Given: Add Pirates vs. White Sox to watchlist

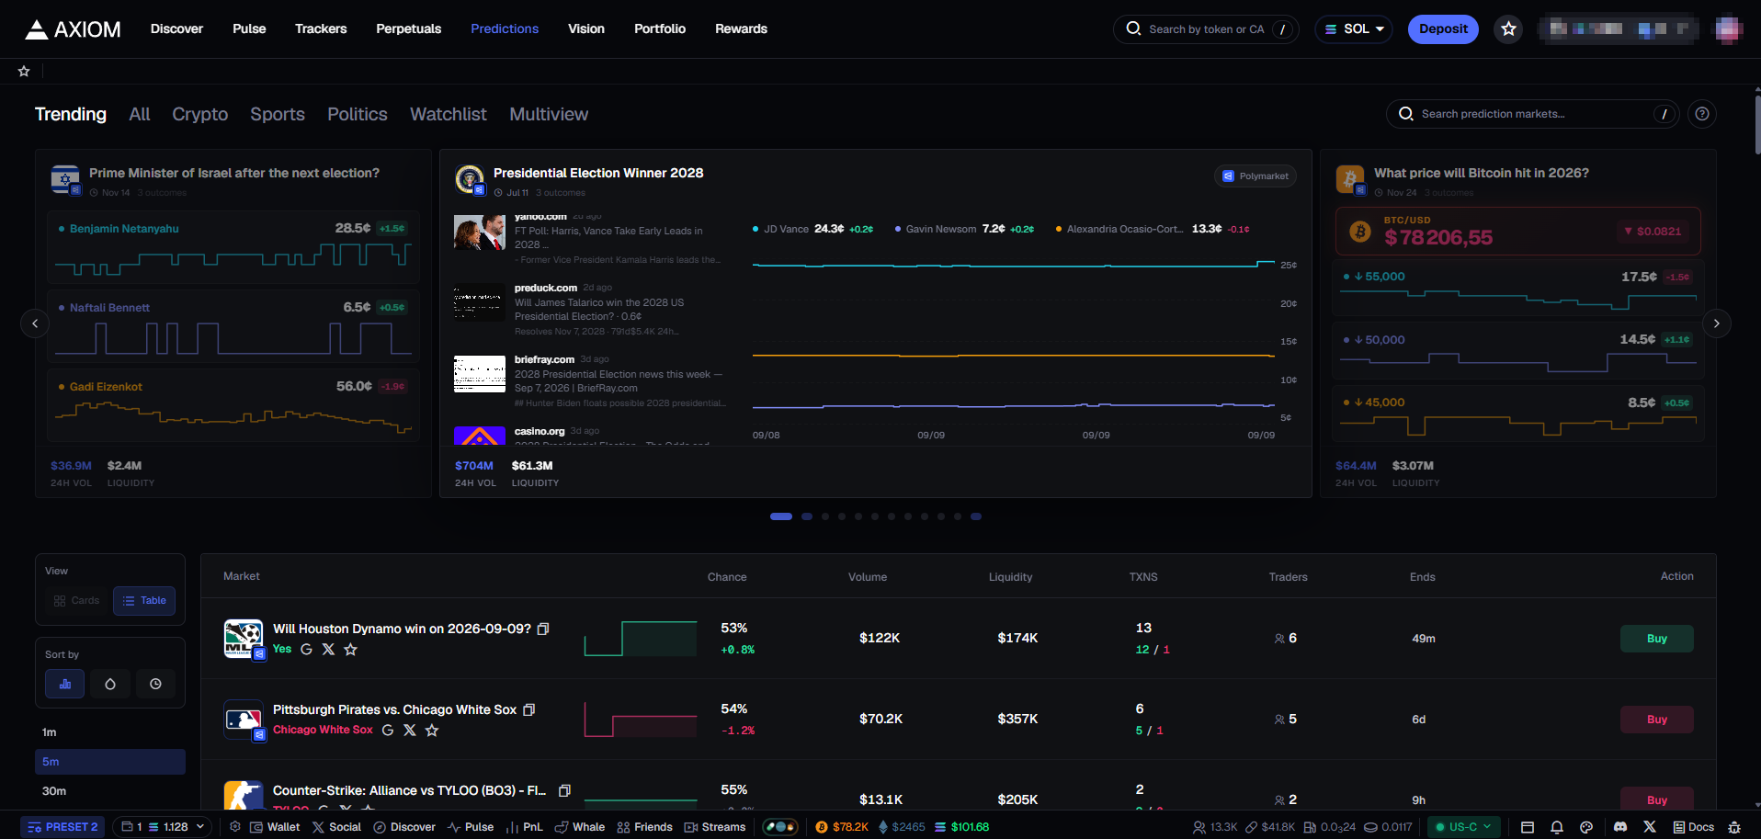Looking at the screenshot, I should tap(432, 730).
